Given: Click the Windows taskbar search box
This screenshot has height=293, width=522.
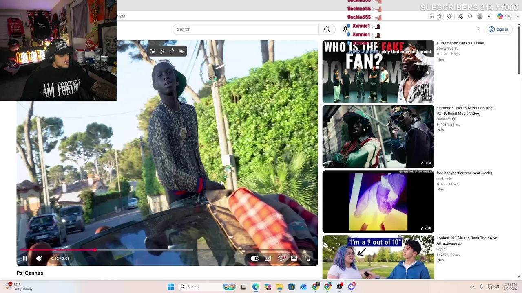Looking at the screenshot, I should point(208,287).
